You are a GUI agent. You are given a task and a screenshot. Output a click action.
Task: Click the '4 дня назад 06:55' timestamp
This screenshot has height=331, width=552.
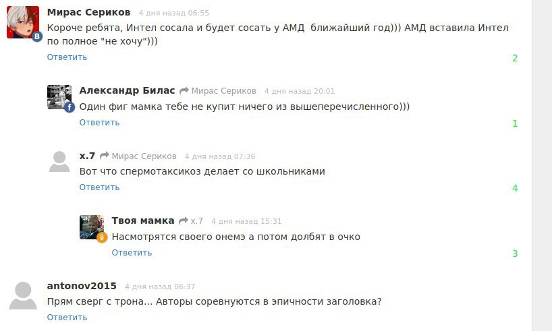point(174,13)
